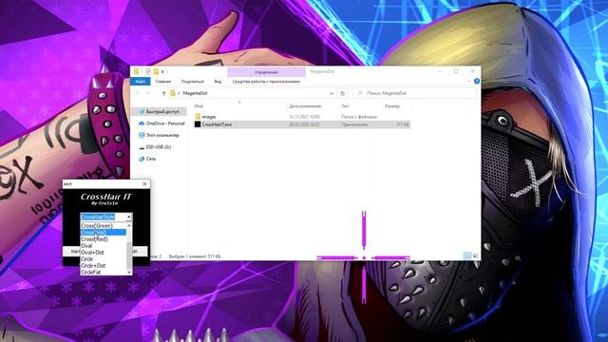Collapse the CrossHairStyle combo box arrow
This screenshot has height=342, width=608.
129,218
